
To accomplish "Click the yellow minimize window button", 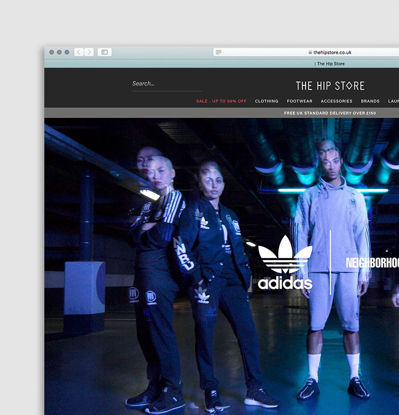I will tap(59, 52).
